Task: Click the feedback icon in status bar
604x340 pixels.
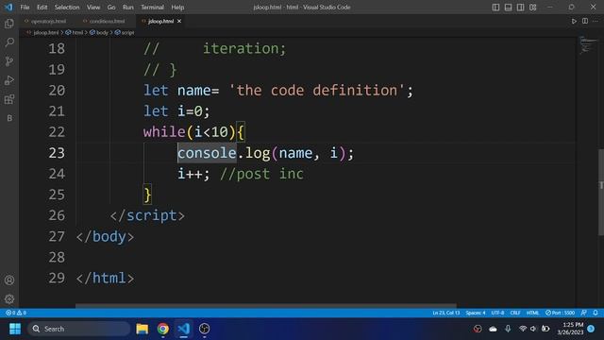Action: pyautogui.click(x=584, y=313)
